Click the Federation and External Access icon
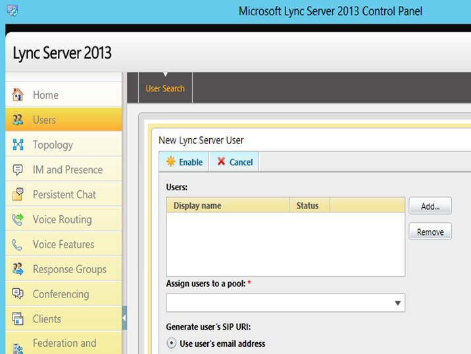Viewport: 471px width, 354px height. click(x=18, y=349)
